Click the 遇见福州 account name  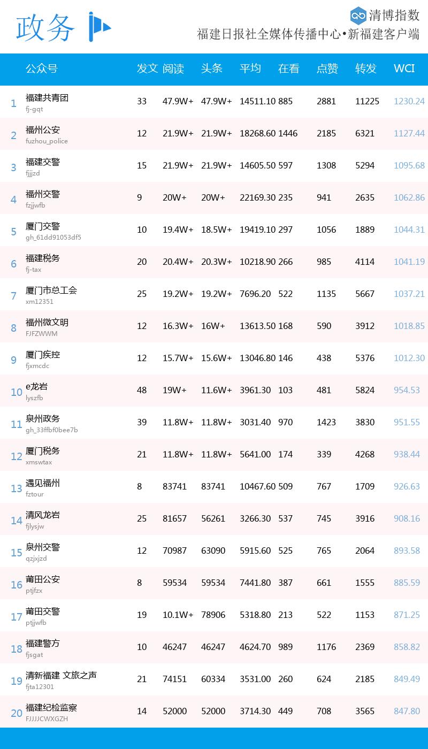point(43,483)
